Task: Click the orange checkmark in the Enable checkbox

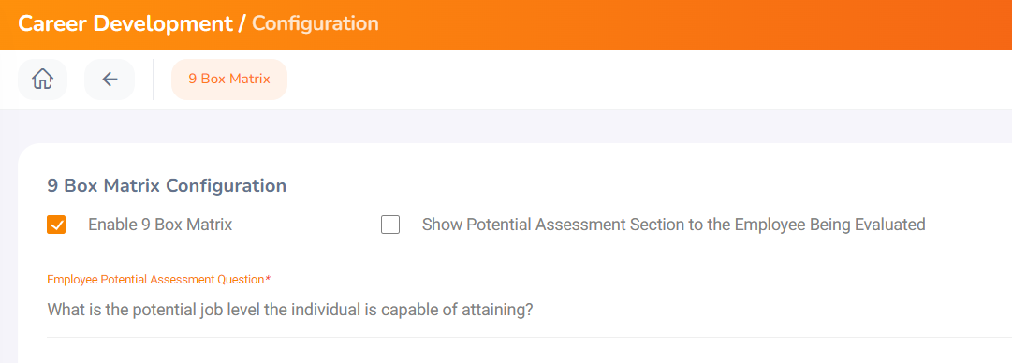Action: click(x=56, y=225)
